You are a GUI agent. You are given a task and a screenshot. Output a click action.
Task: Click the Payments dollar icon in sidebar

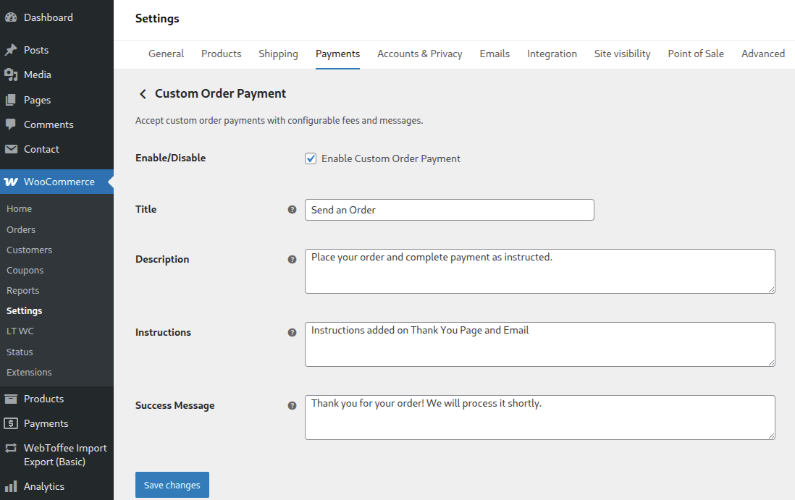11,423
